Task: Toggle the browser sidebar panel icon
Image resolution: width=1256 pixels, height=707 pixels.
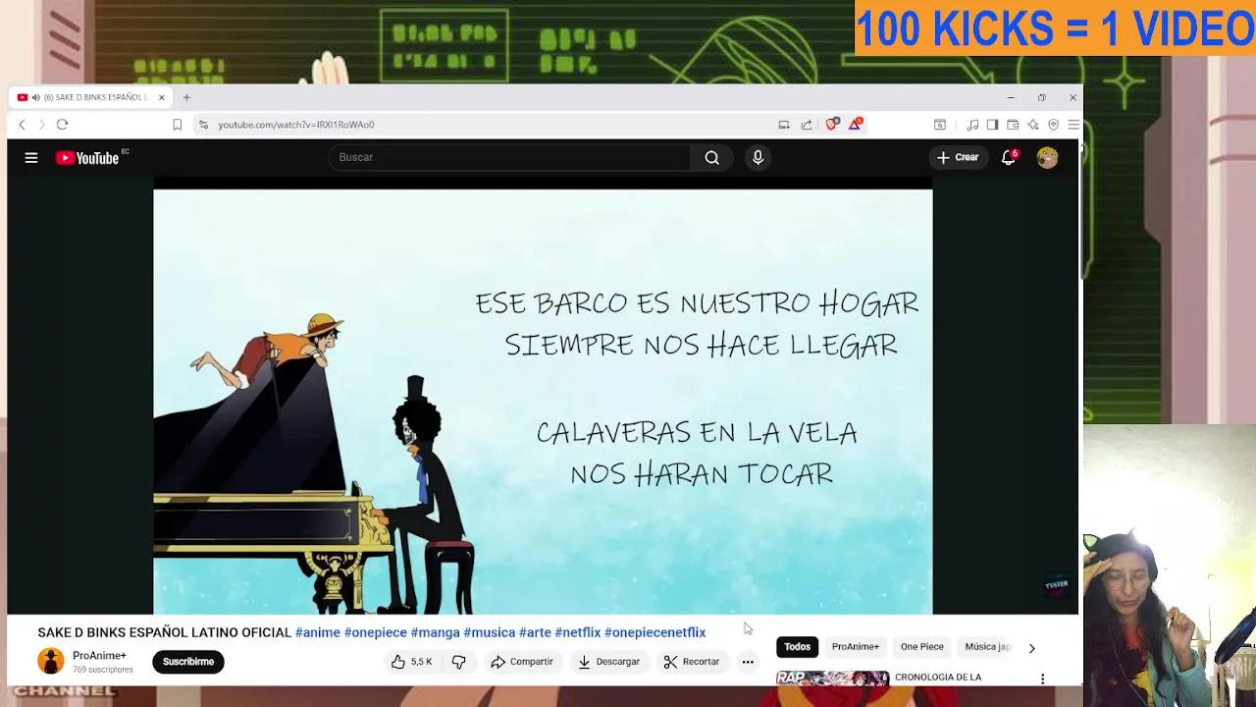Action: pos(992,125)
